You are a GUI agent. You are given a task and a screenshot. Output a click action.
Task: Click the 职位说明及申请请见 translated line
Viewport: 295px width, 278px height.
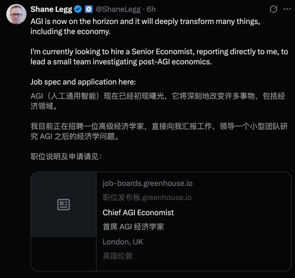pyautogui.click(x=66, y=157)
